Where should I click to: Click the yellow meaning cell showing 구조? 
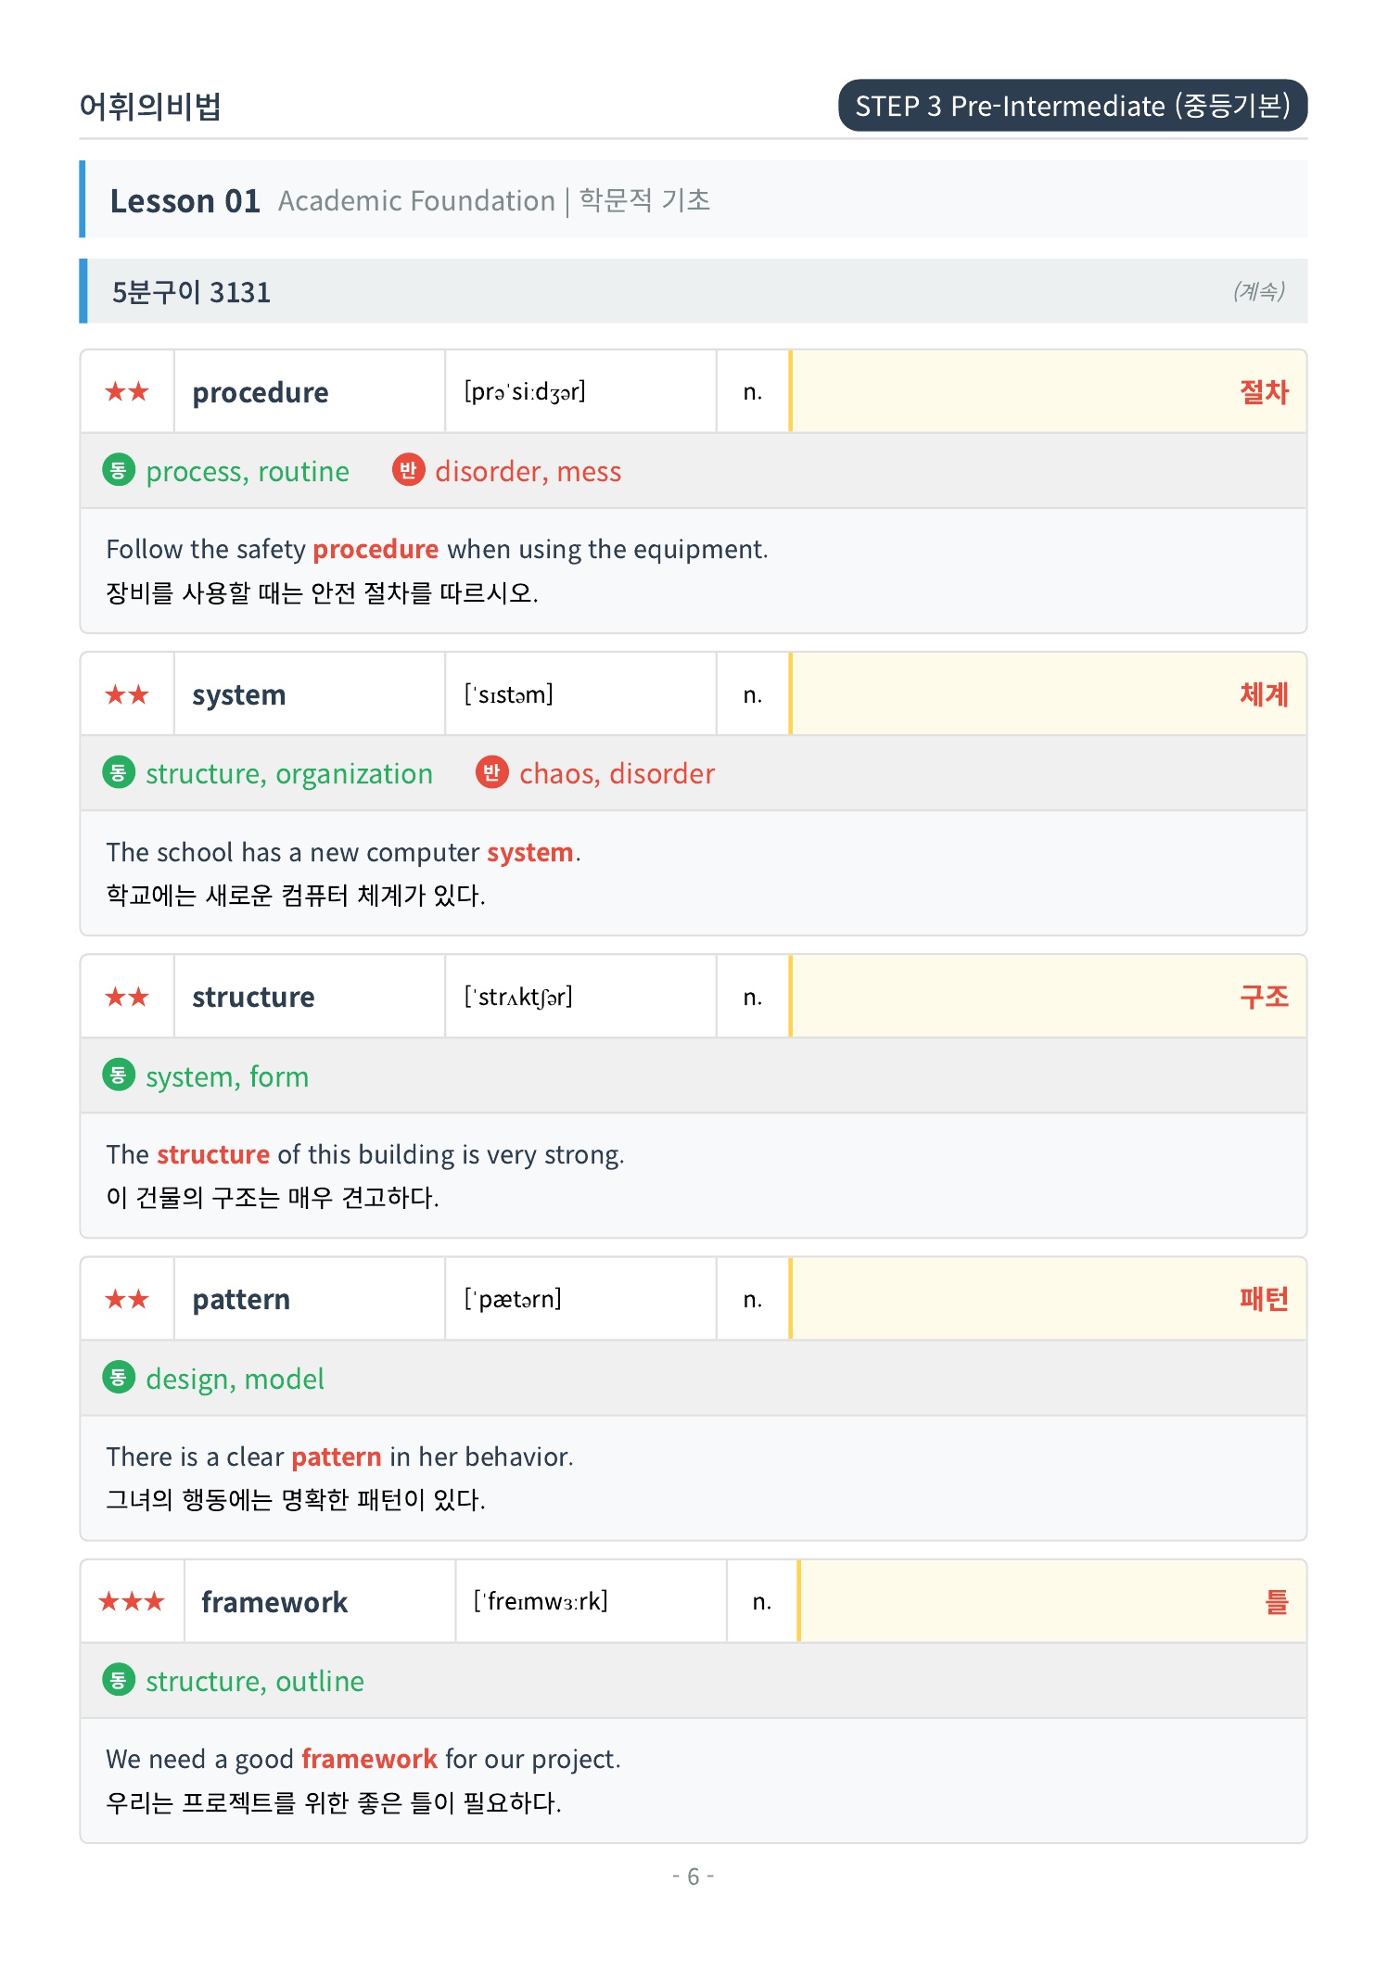[x=1049, y=997]
